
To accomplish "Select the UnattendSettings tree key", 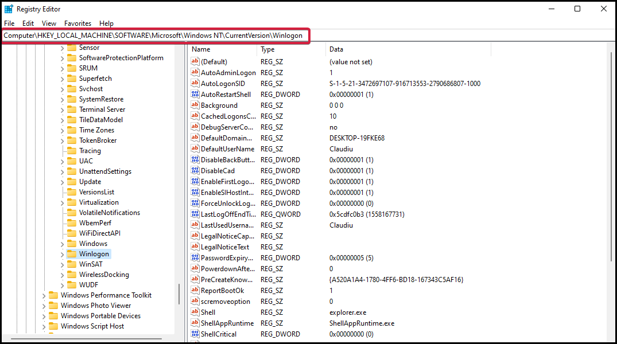I will [x=105, y=171].
